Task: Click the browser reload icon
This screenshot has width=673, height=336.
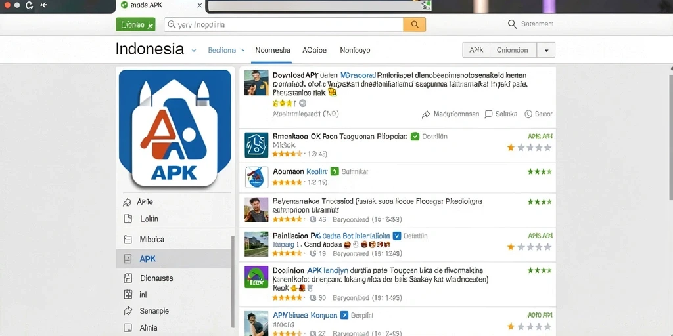Action: point(29,5)
